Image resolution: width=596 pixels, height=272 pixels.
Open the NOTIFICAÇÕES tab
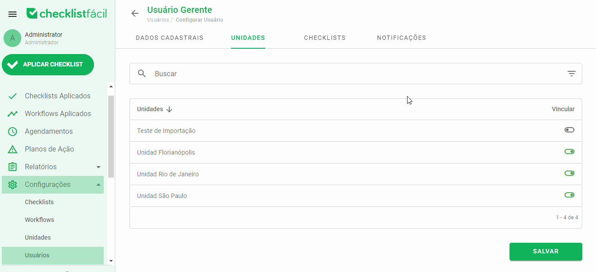(x=401, y=38)
